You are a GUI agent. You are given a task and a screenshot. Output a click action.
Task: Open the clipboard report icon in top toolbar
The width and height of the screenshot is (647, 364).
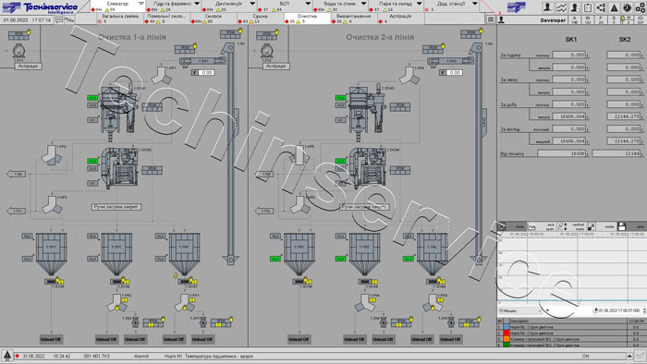coord(588,7)
